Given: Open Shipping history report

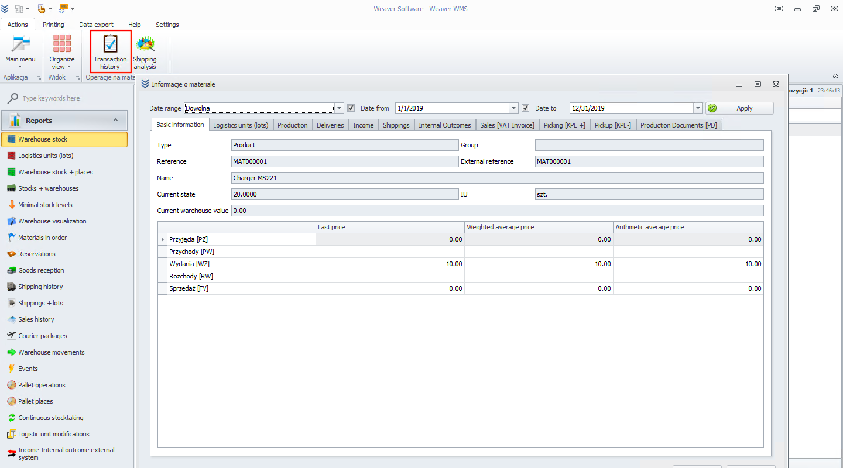Looking at the screenshot, I should (x=64, y=287).
